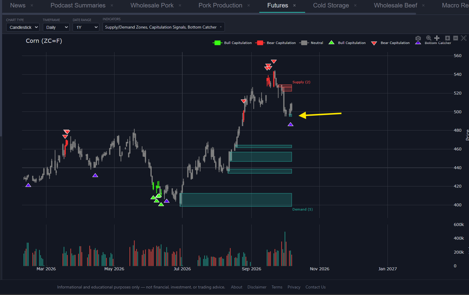Switch to the News tab

click(x=18, y=5)
